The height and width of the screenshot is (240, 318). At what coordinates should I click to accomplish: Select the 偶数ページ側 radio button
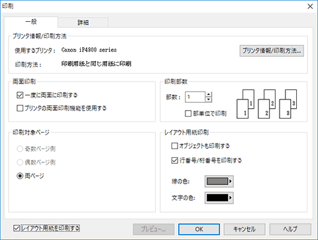[x=20, y=162]
